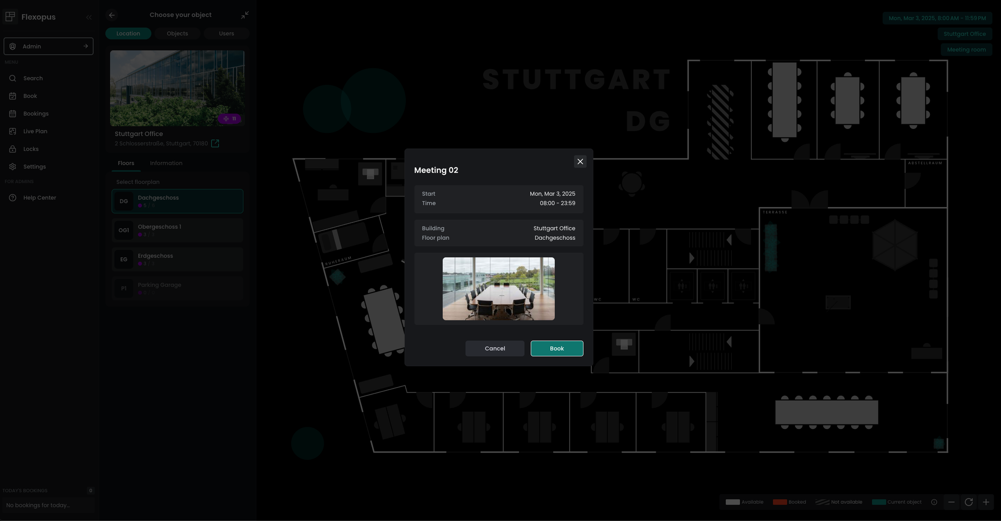Close the Meeting 02 dialog
This screenshot has height=521, width=1001.
click(x=580, y=161)
